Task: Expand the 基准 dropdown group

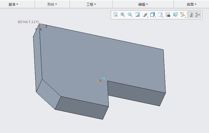Action: tap(13, 4)
